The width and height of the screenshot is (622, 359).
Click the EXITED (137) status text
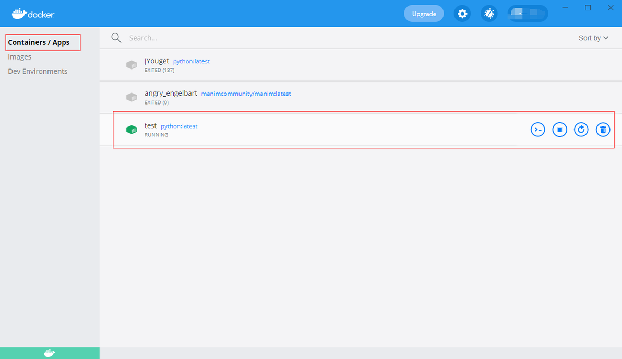(160, 70)
